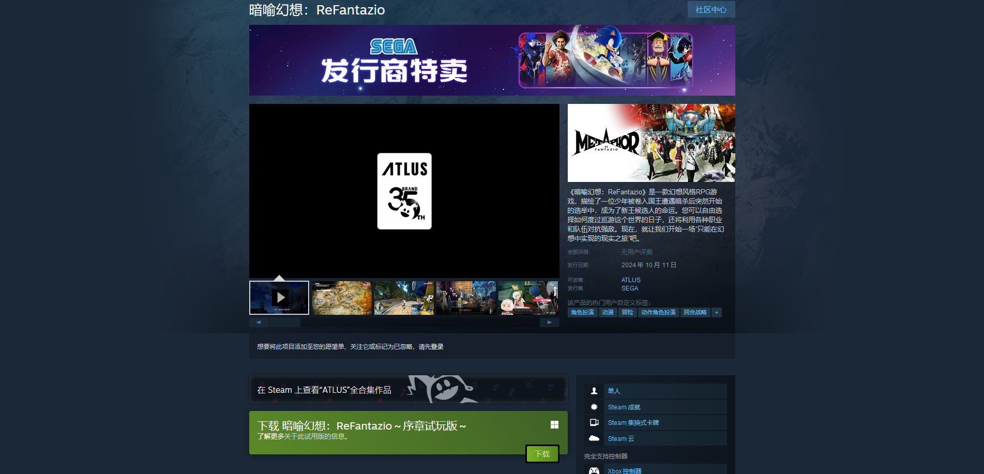Select the 冒险 tag
This screenshot has width=984, height=474.
coord(627,312)
